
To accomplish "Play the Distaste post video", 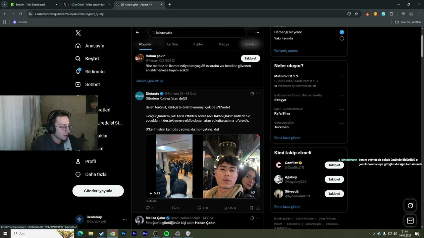I will coord(151,193).
